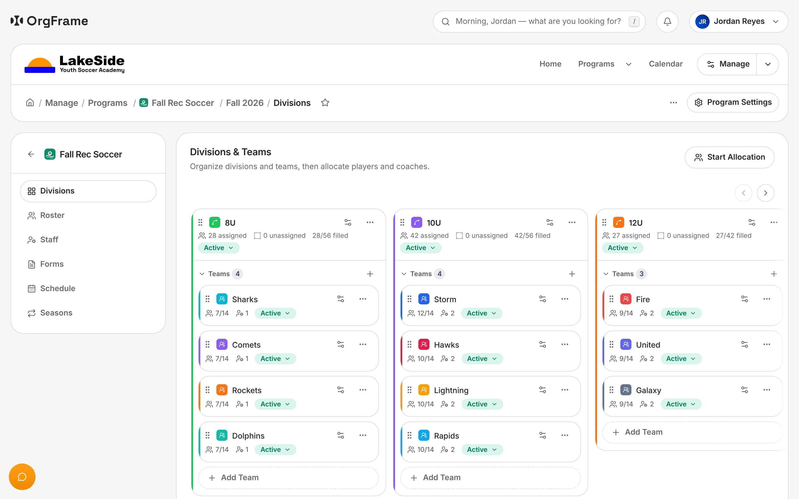This screenshot has width=799, height=499.
Task: Open 10U division more options menu
Action: [x=572, y=222]
